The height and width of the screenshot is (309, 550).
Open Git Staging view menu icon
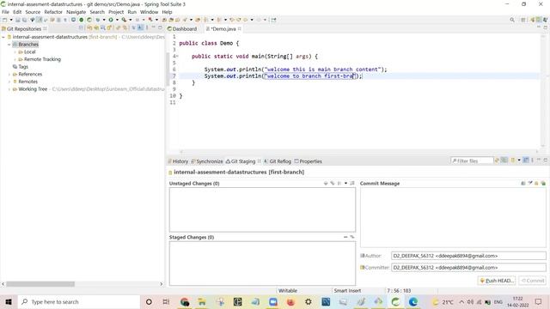[x=533, y=161]
